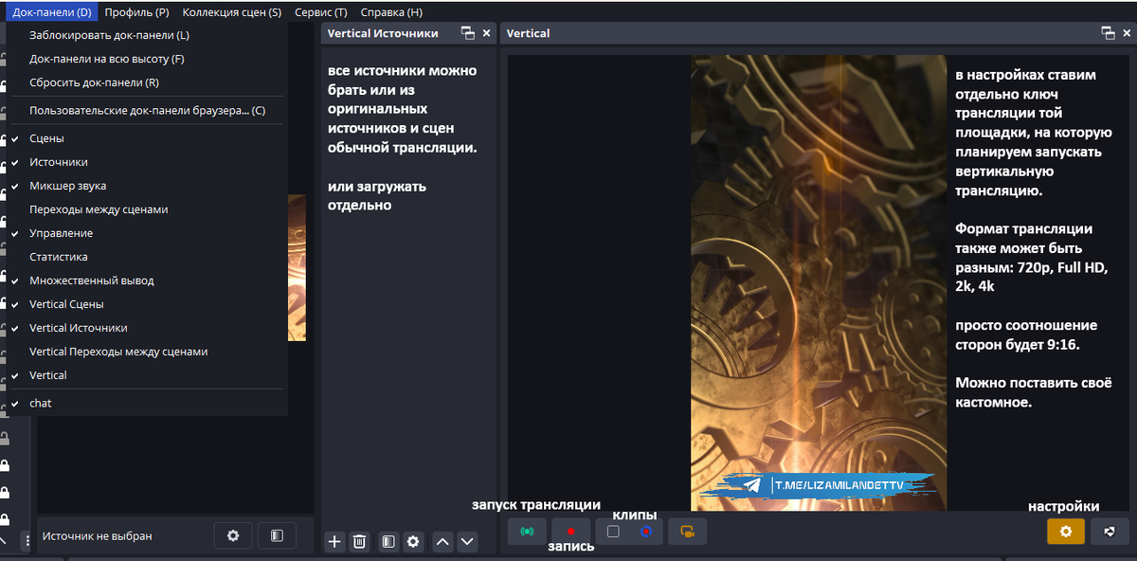The width and height of the screenshot is (1137, 561).
Task: Click the Vertical Источники panel title
Action: click(x=383, y=33)
